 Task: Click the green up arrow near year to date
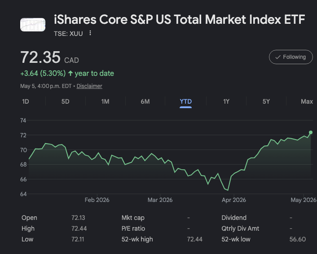coord(70,73)
